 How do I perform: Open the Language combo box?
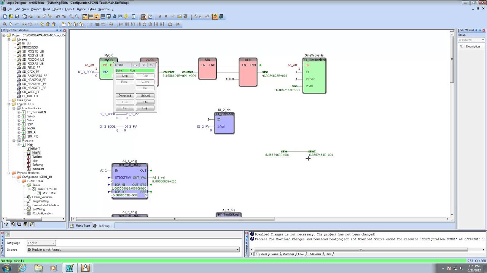[41, 243]
